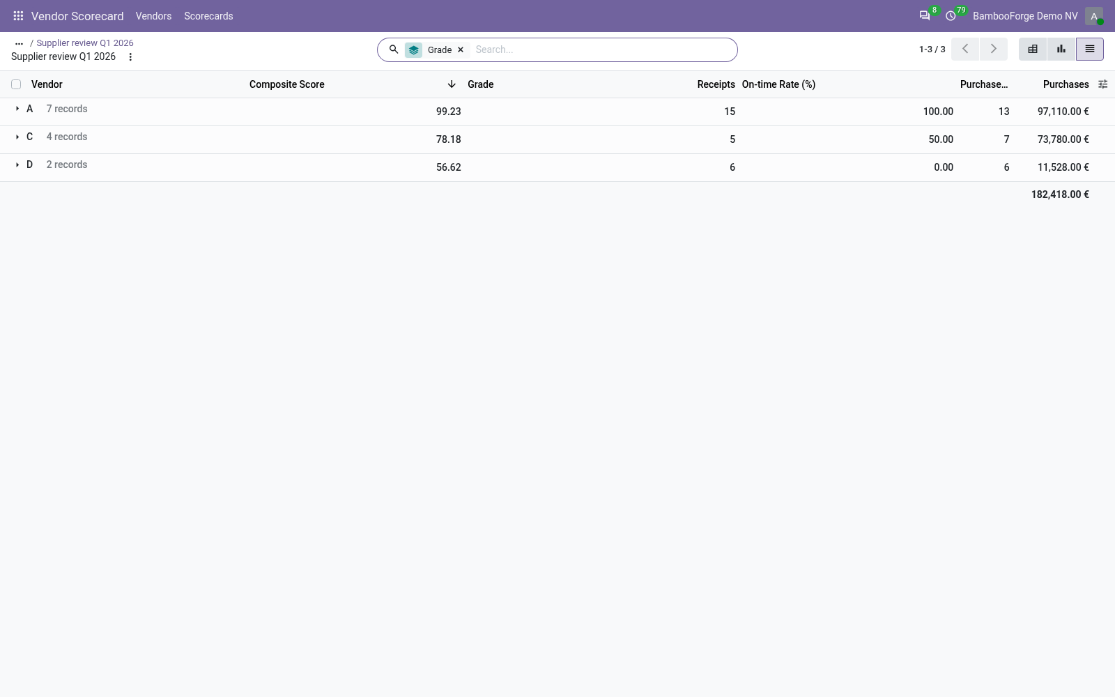The image size is (1115, 697).
Task: Switch to pivot view
Action: click(x=1033, y=49)
